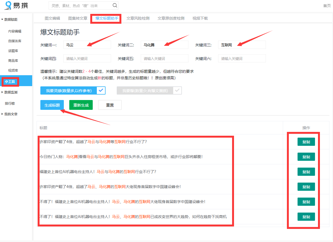Copy the 不得了 title ending 数字中国建设峰会
333x242 pixels.
coord(306,202)
